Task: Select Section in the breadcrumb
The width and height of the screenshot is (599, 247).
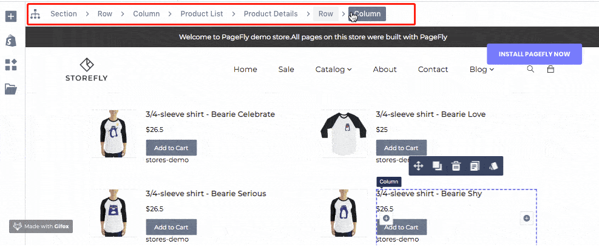Action: click(64, 14)
